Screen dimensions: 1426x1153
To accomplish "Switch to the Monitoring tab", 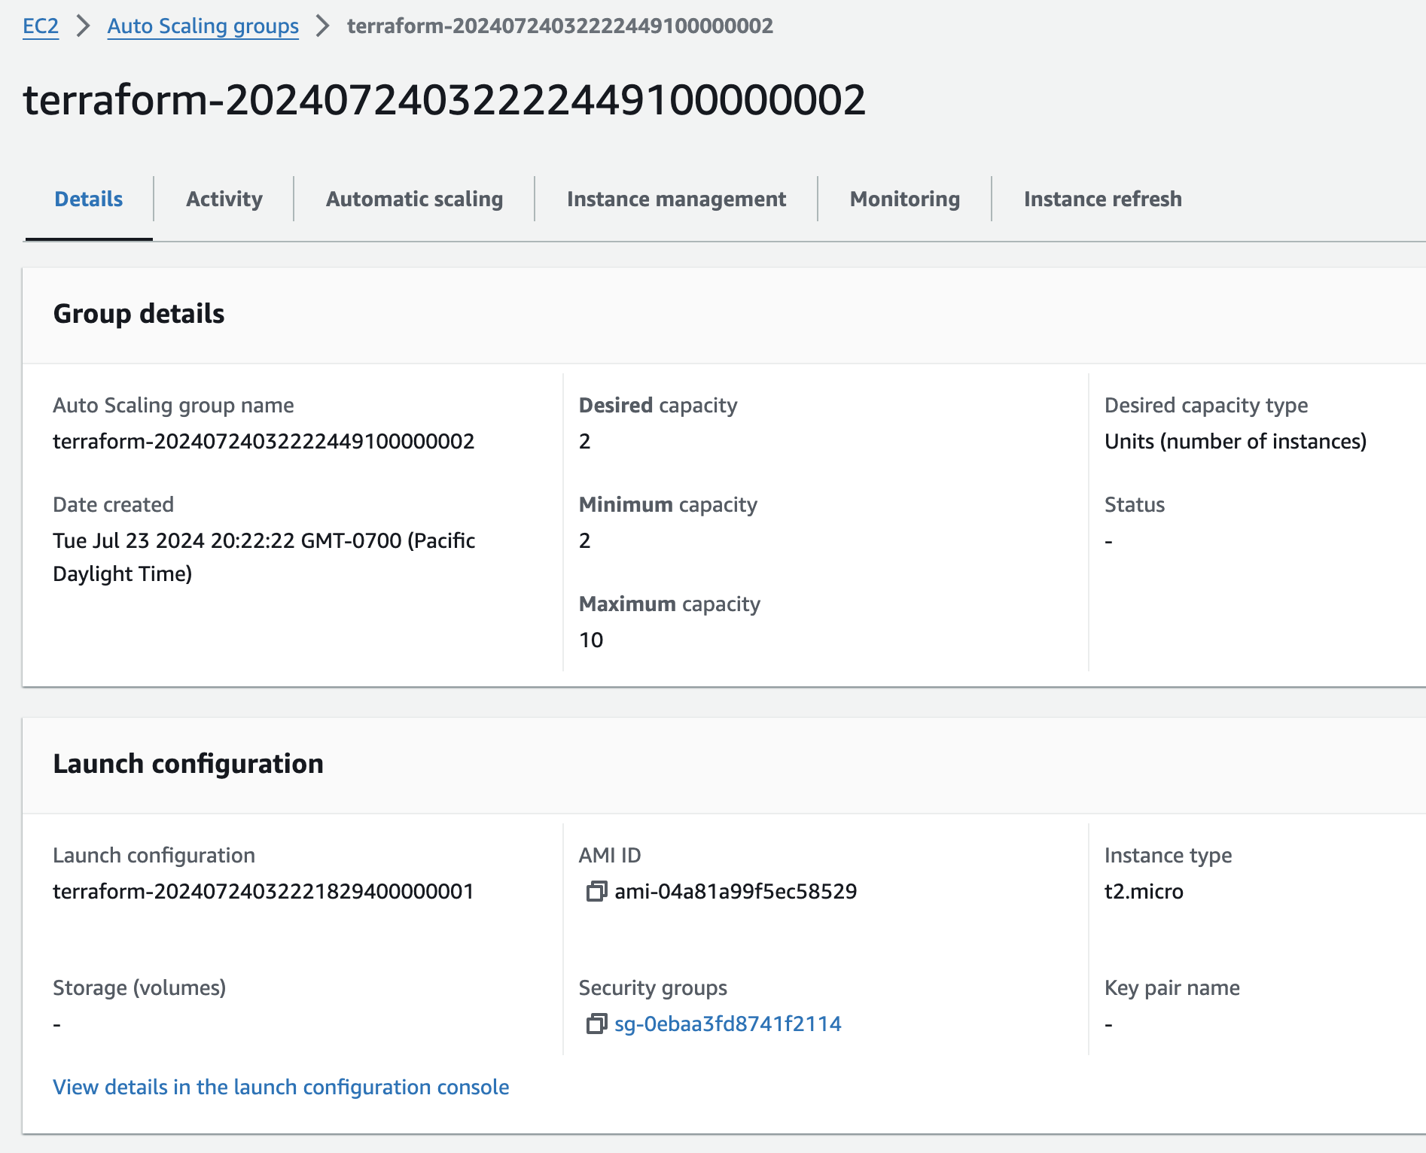I will (904, 199).
